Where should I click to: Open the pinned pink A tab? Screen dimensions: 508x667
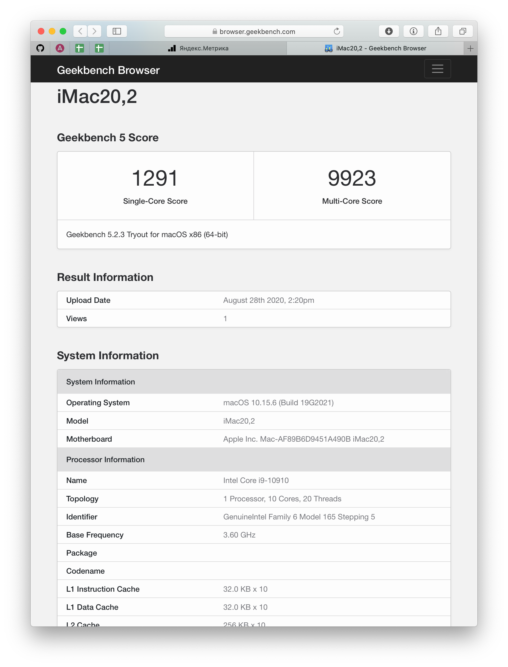click(x=60, y=48)
